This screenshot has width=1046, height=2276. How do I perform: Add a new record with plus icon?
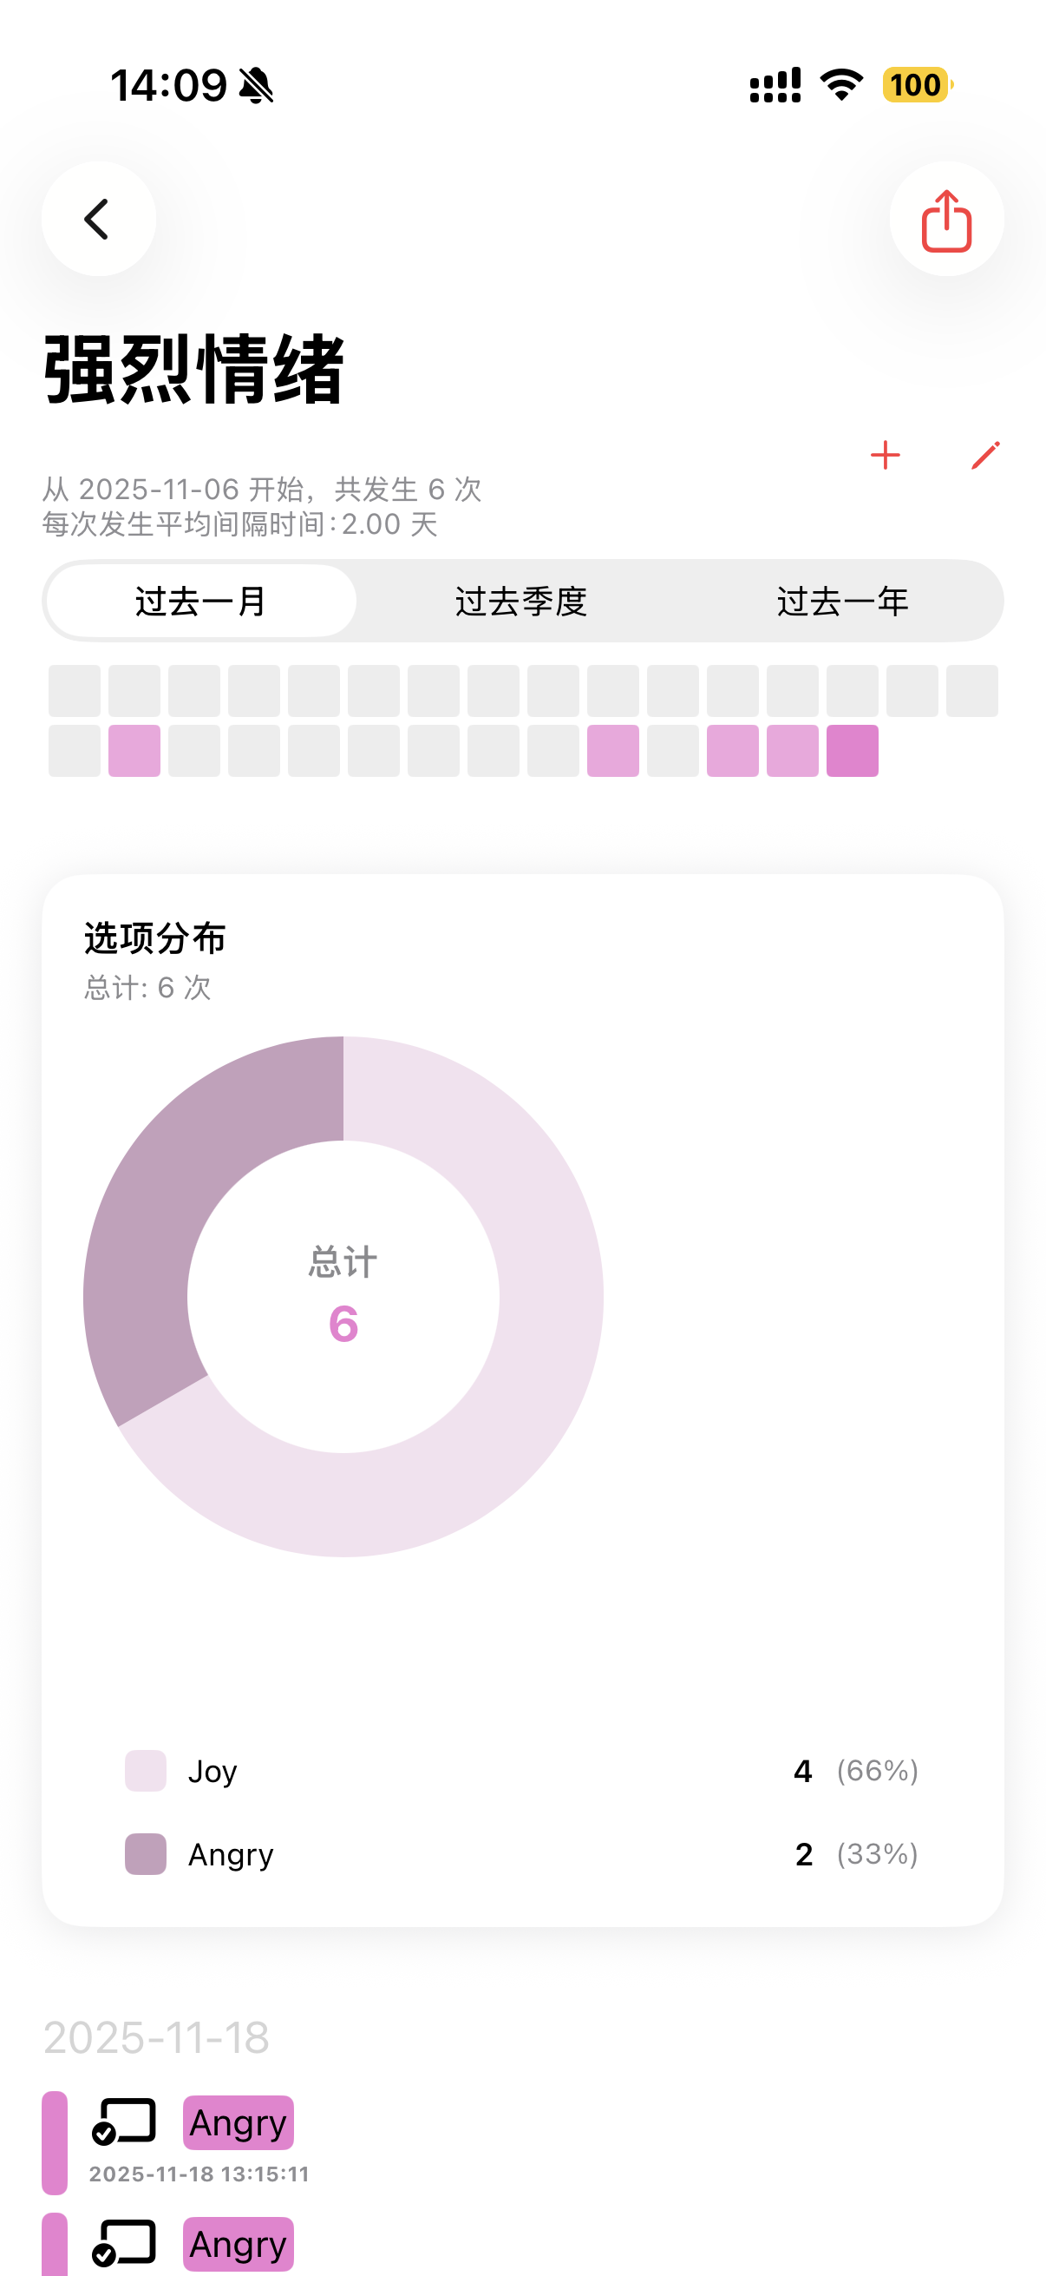885,455
